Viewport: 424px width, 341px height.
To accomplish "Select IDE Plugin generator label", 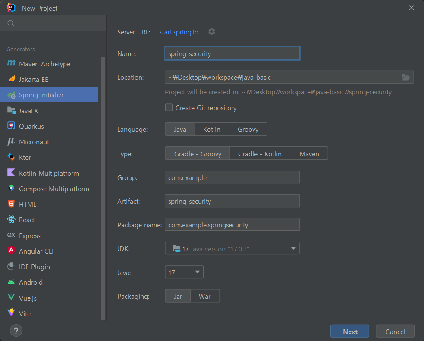I will pyautogui.click(x=35, y=267).
